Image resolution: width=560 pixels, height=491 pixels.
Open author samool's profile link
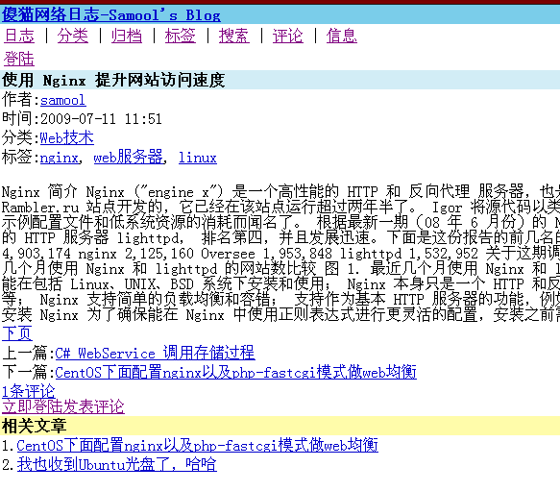point(62,100)
